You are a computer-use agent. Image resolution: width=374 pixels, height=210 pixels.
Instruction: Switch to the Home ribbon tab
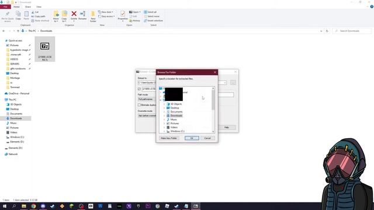click(16, 7)
